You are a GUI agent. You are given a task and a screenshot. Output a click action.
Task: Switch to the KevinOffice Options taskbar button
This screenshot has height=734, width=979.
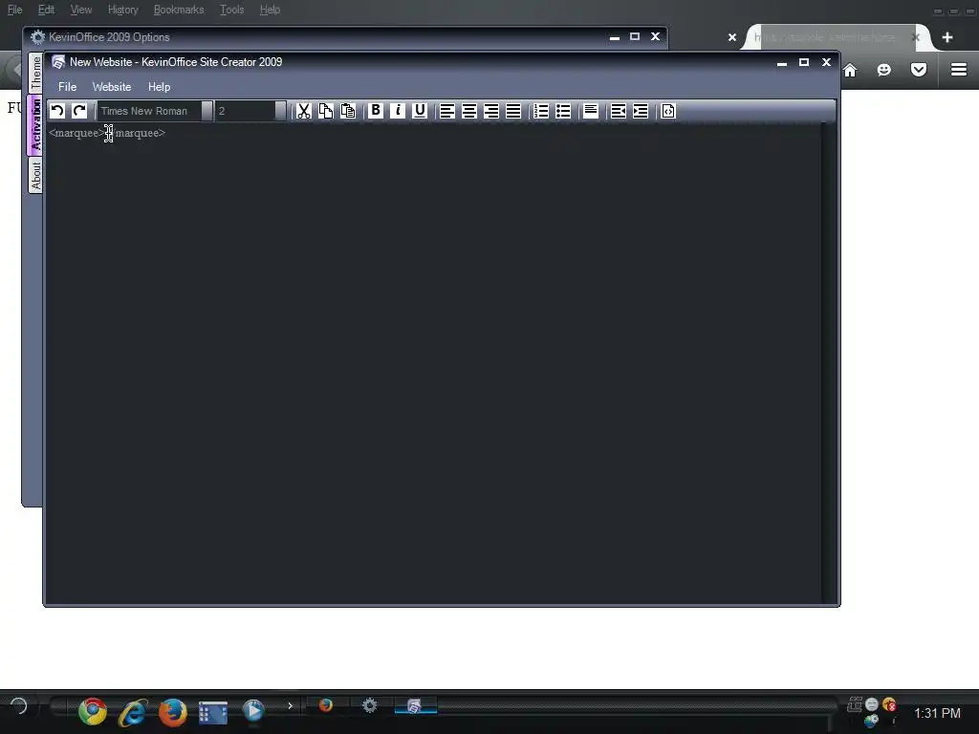point(370,705)
